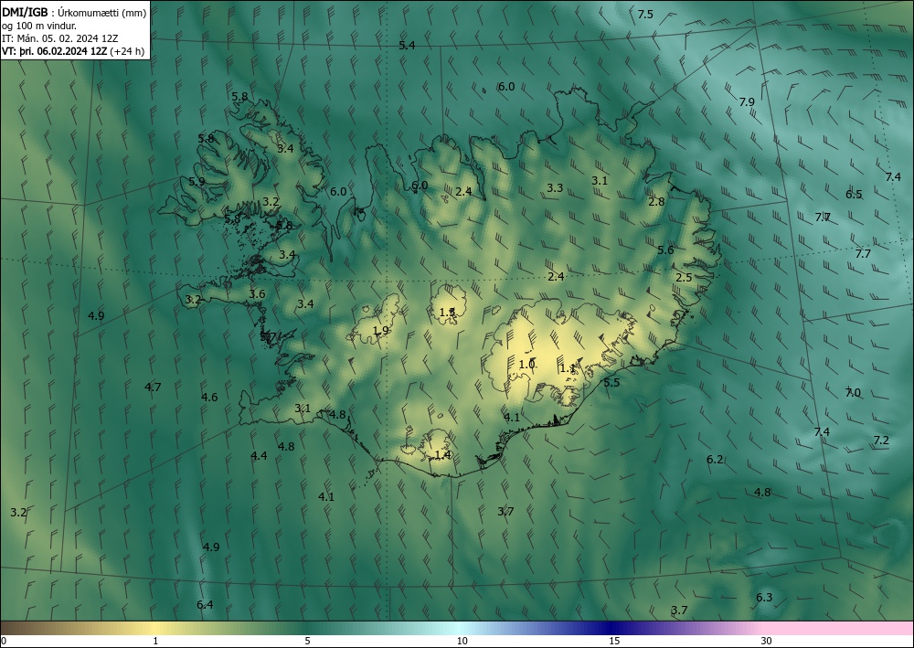
Task: Click the 7.5 precipitable water value
Action: coord(645,15)
